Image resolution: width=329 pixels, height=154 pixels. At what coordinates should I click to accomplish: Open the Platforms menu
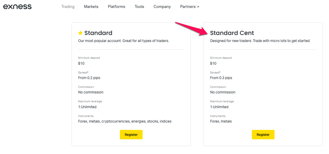tap(116, 7)
